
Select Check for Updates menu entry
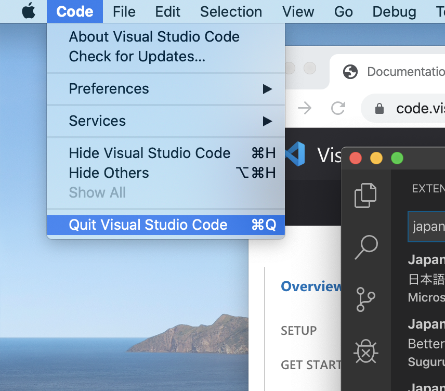coord(137,57)
